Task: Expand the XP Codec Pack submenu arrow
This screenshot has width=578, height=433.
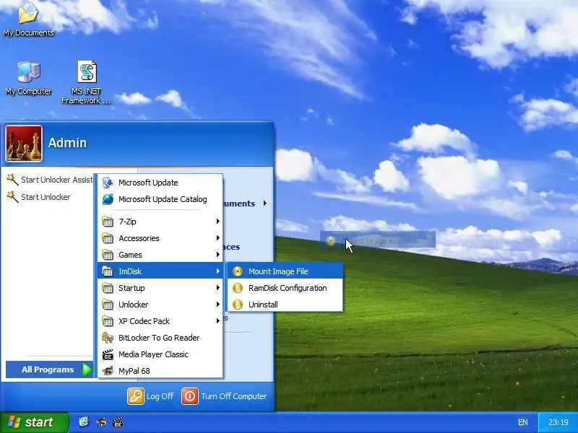Action: (218, 320)
